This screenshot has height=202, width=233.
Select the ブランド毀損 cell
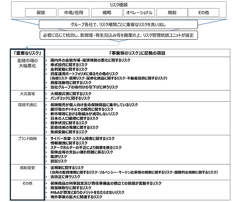(27, 150)
